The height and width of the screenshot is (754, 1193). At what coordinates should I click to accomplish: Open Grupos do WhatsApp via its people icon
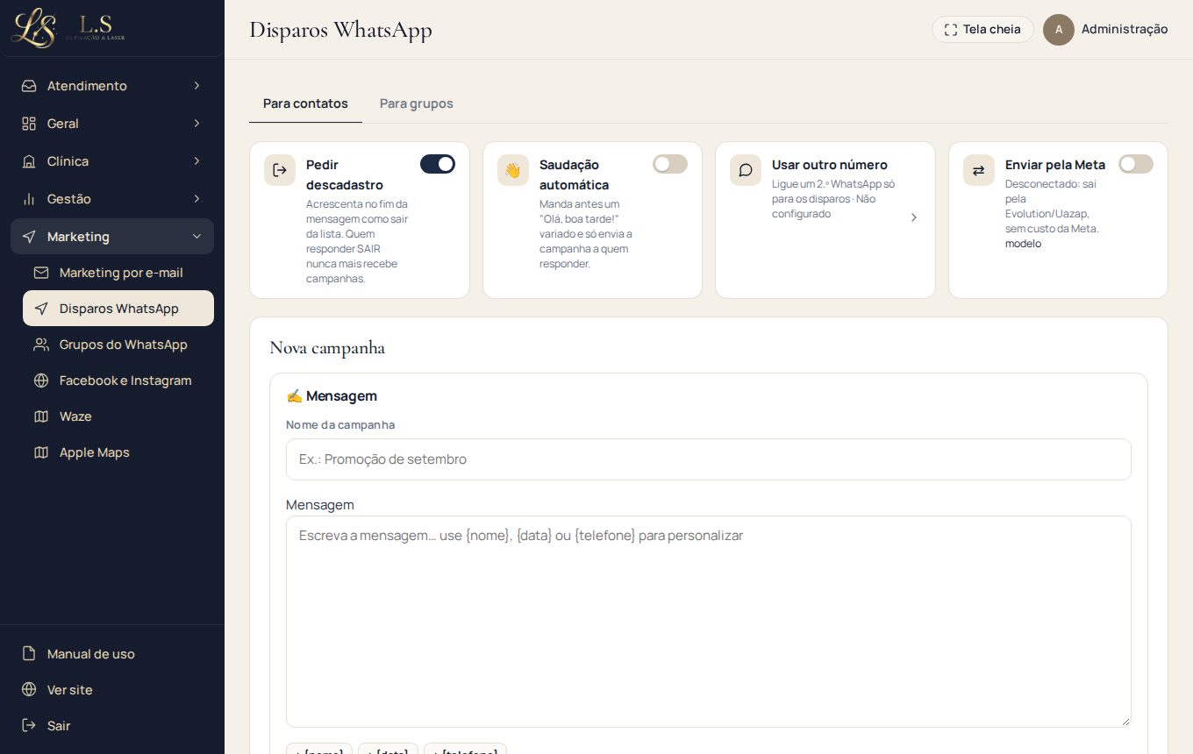(41, 345)
